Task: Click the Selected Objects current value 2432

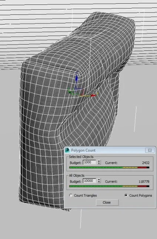Action: (146, 163)
